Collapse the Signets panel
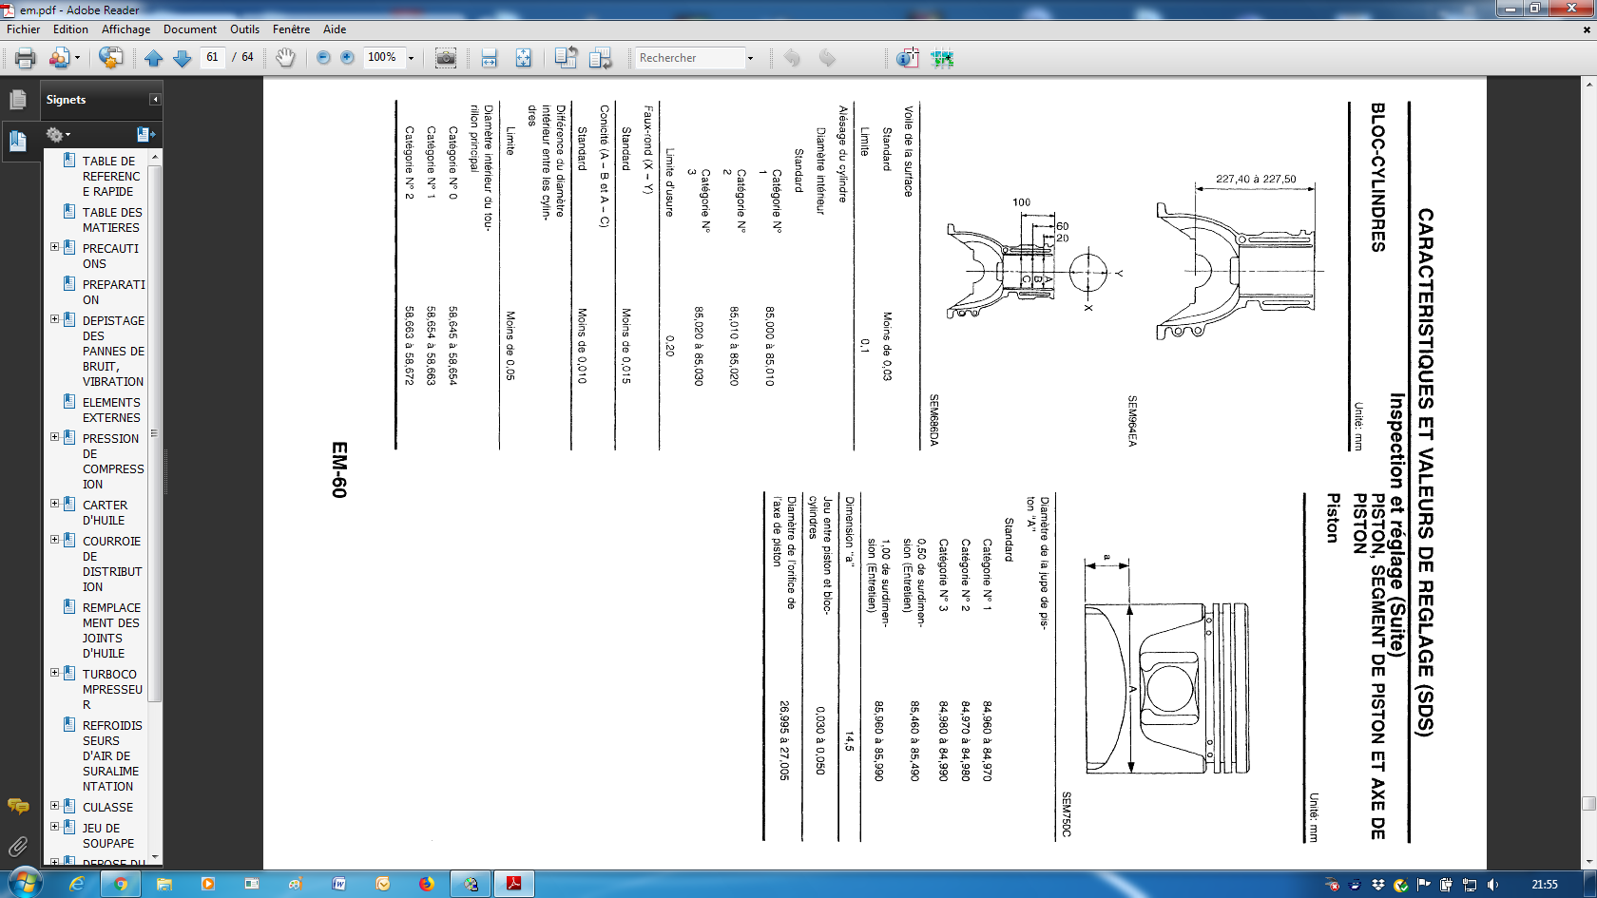This screenshot has height=898, width=1597. click(155, 100)
